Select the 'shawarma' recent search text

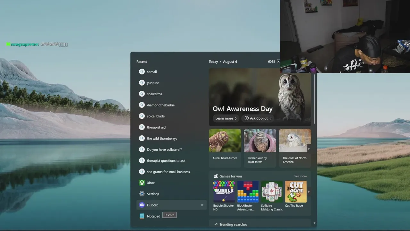[154, 94]
